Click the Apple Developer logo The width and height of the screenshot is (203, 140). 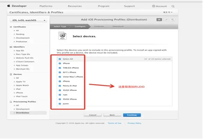coord(17,6)
